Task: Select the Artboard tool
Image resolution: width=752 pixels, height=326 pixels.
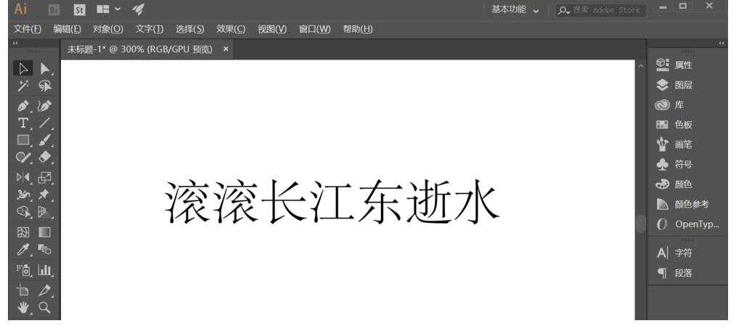Action: tap(23, 290)
